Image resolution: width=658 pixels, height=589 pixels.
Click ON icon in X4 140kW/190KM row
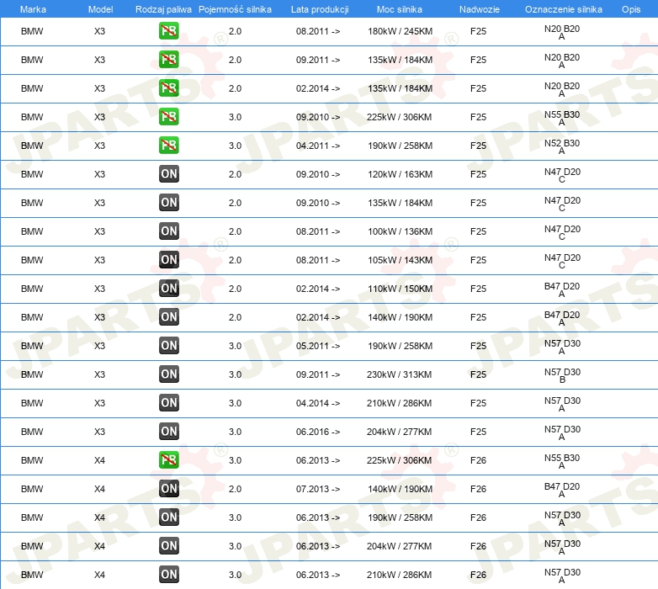(x=168, y=488)
